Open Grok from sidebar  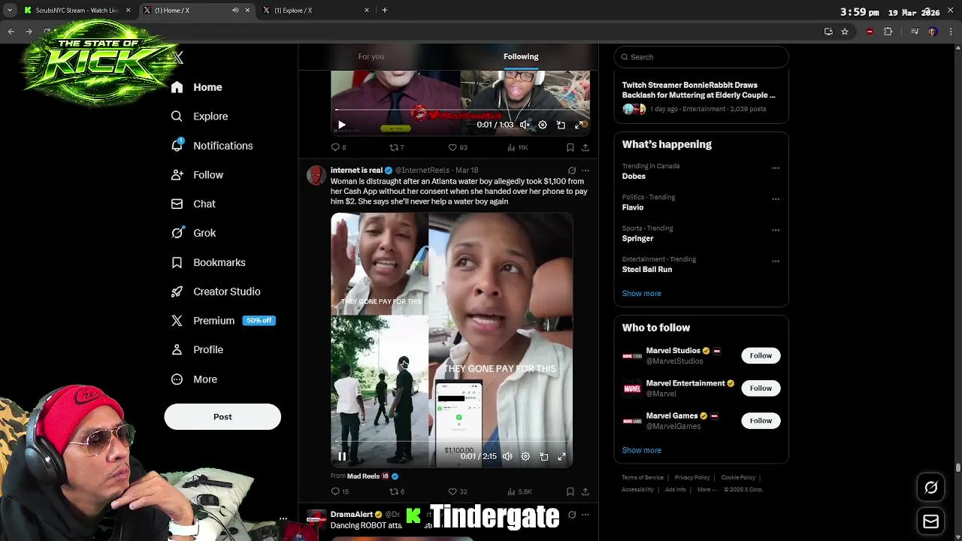(193, 233)
